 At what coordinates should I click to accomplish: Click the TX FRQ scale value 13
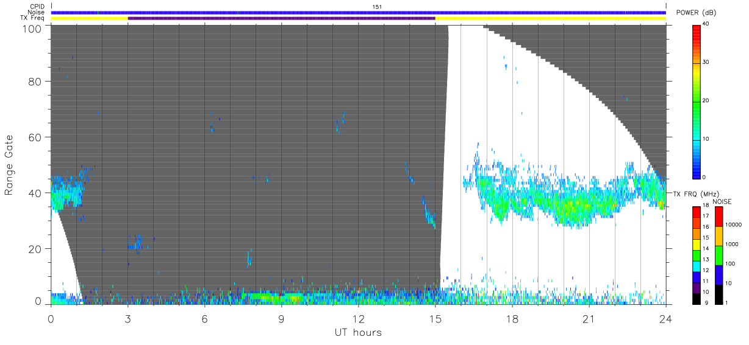(x=706, y=260)
